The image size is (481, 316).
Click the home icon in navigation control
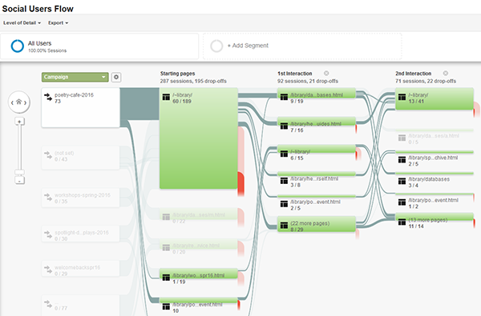click(18, 102)
